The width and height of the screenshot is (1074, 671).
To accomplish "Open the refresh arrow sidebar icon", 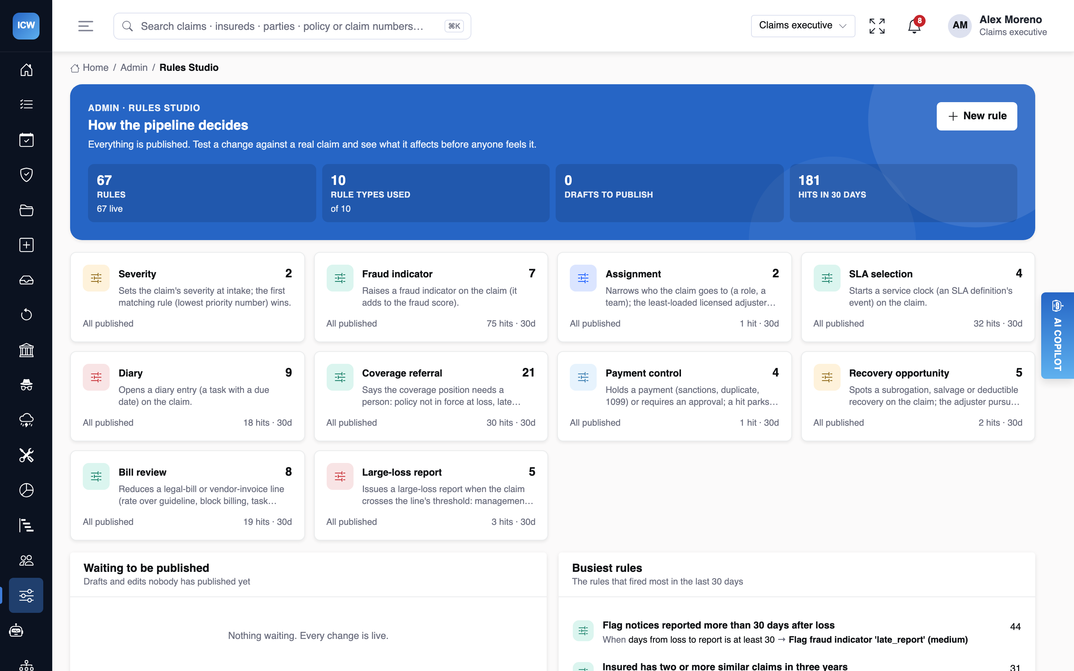I will tap(26, 315).
